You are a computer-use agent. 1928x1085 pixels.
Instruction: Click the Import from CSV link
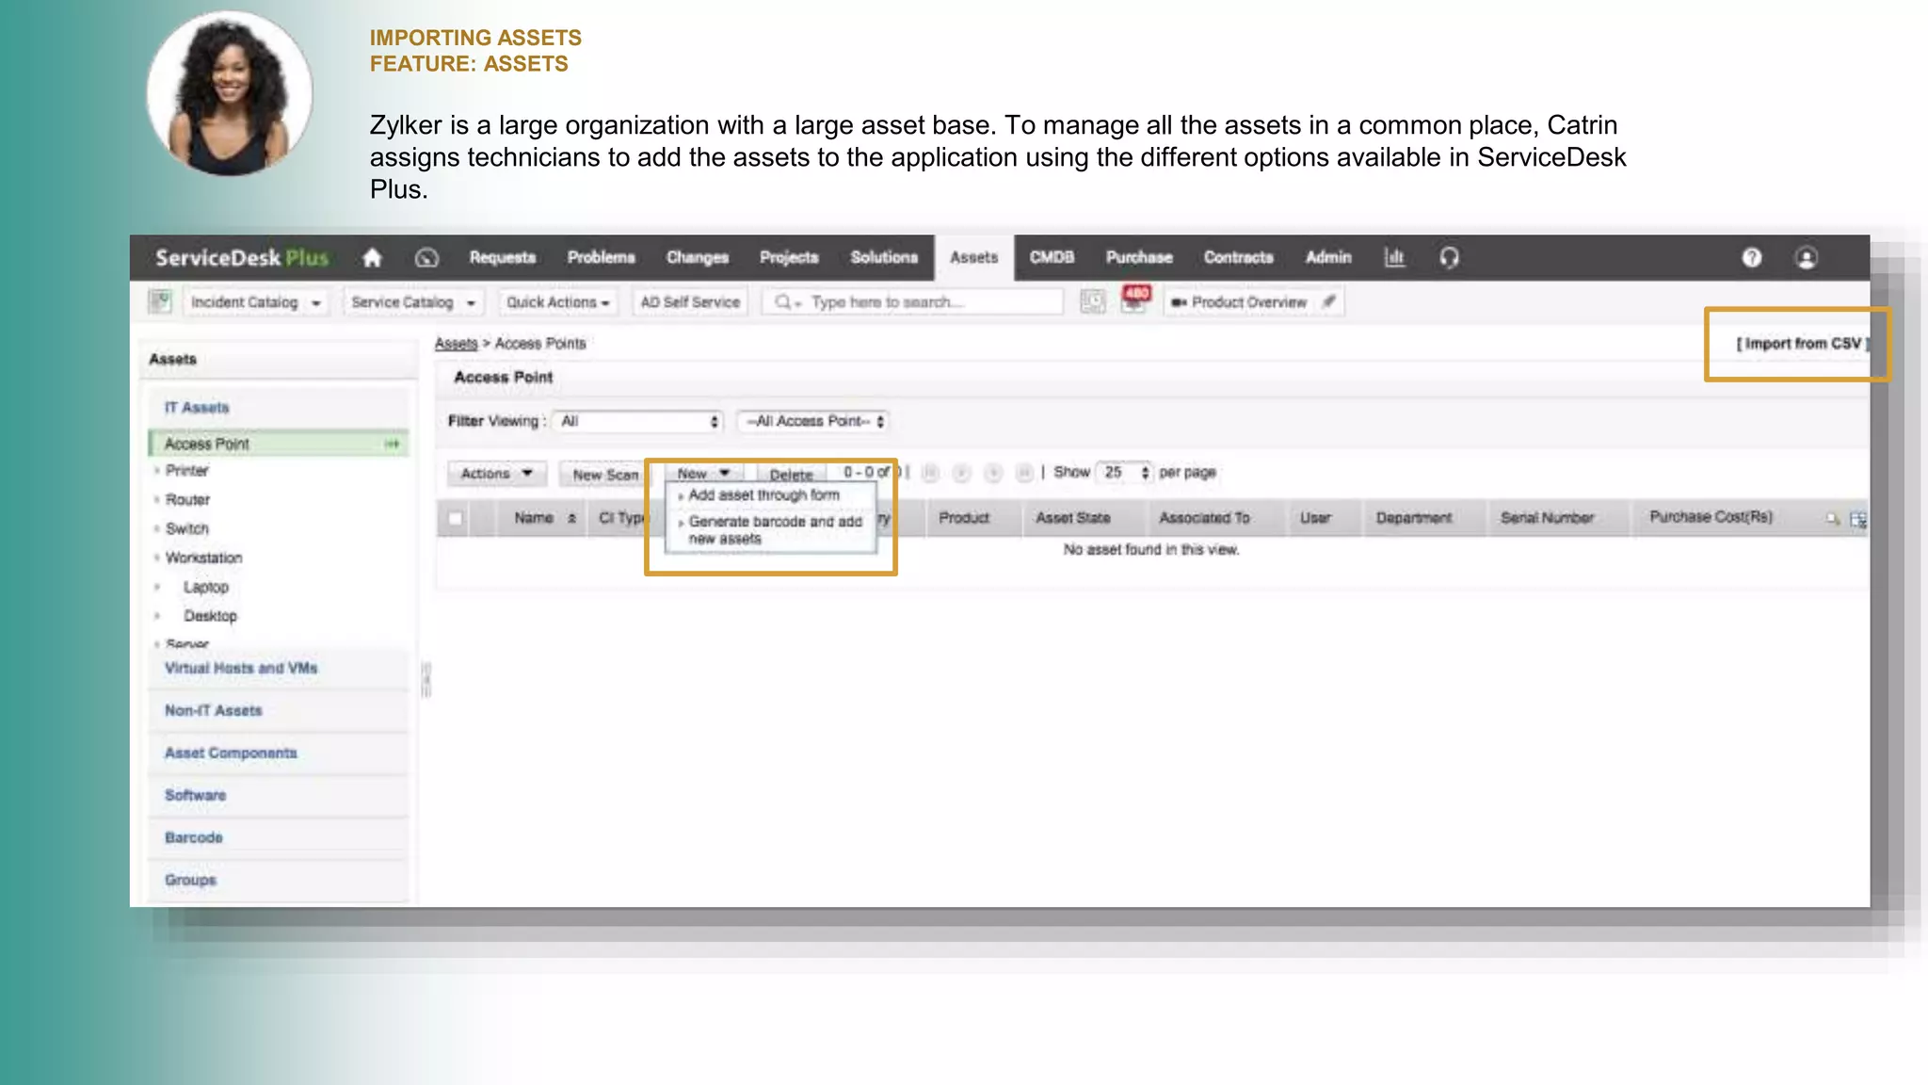[1802, 343]
